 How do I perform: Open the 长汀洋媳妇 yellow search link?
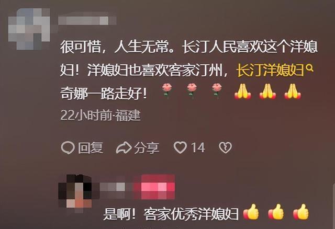pos(271,70)
